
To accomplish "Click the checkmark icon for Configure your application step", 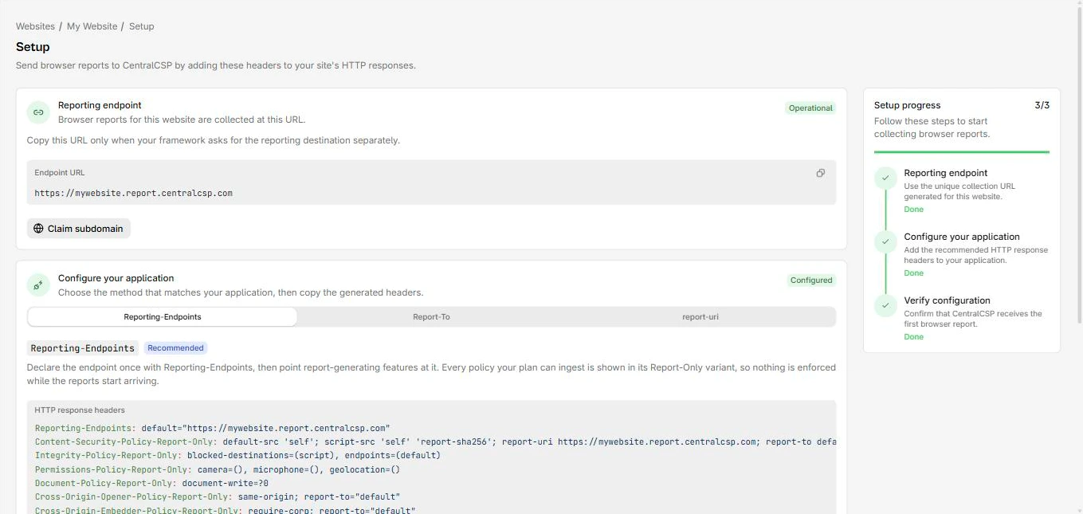I will (885, 241).
